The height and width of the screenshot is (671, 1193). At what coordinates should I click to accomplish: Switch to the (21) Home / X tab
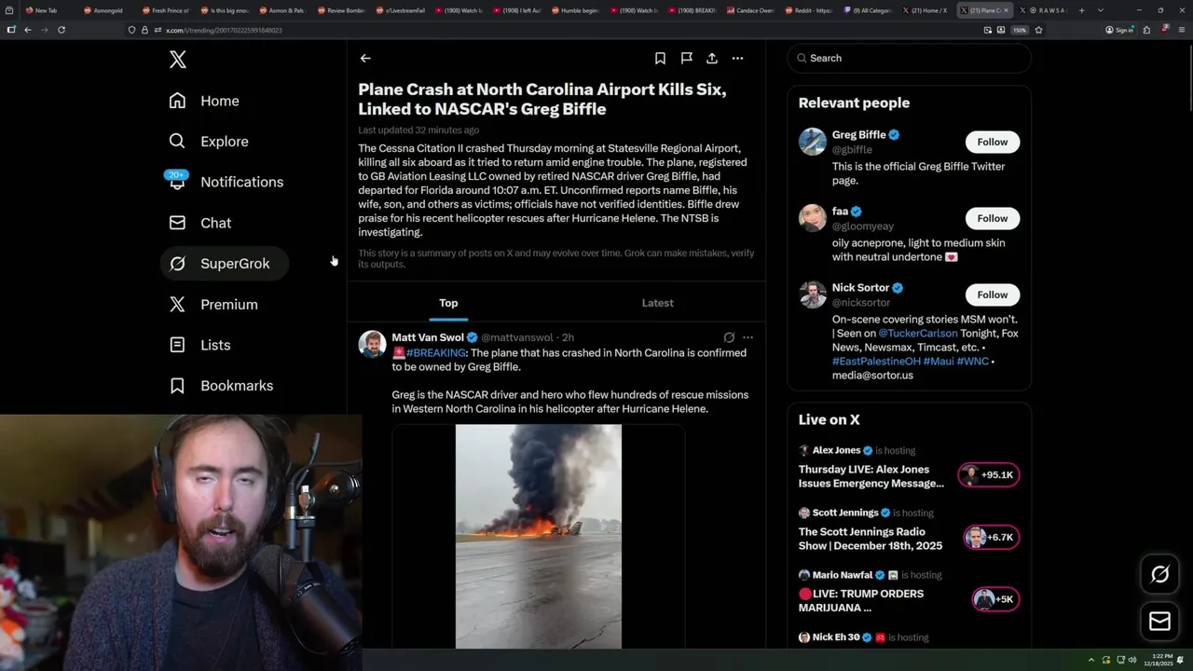[x=925, y=10]
